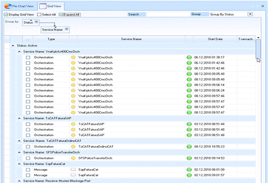Viewport: 268px width, 183px height.
Task: Collapse the ToCATFaturaOrdinoCAT service name group
Action: pos(19,141)
